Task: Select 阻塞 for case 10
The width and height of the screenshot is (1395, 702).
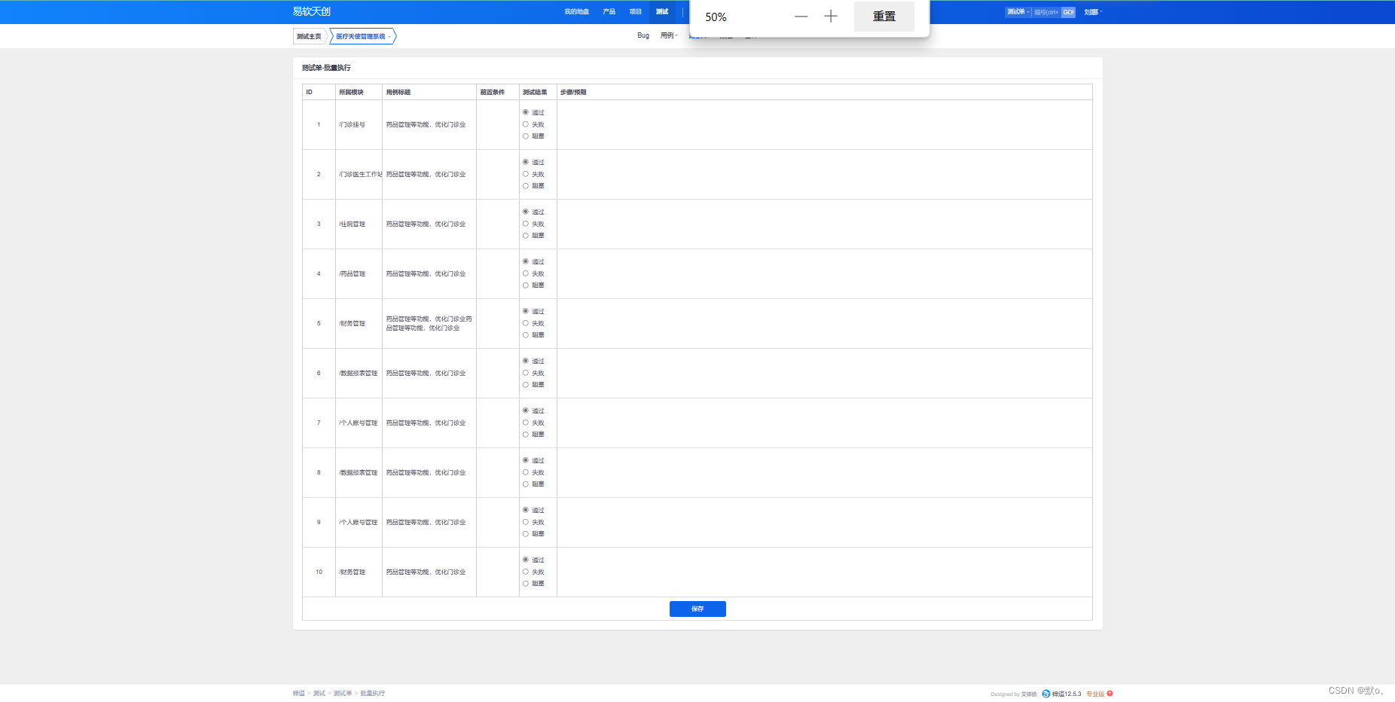Action: coord(526,584)
